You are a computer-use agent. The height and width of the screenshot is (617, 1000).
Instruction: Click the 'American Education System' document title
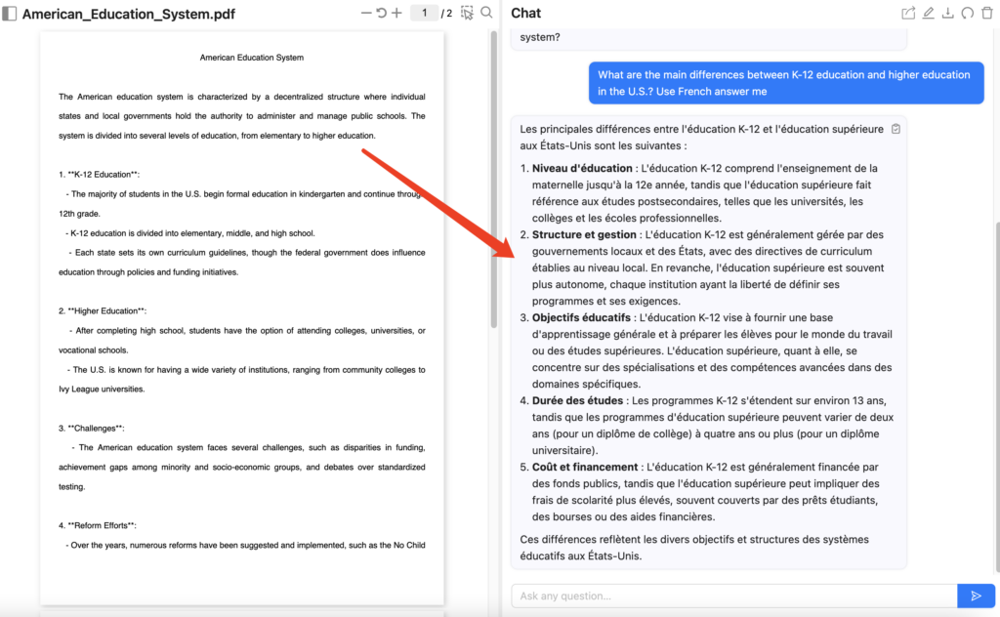[251, 58]
